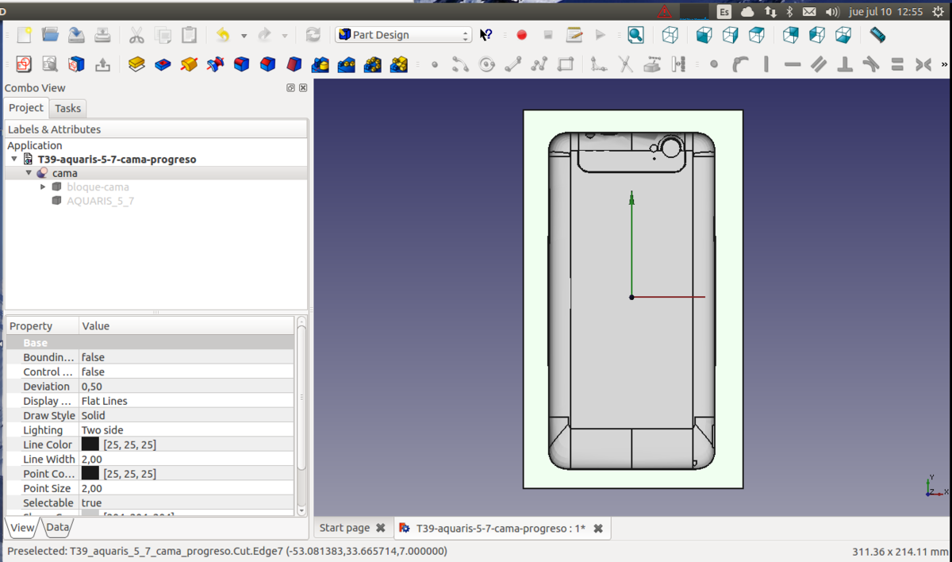Expand the bloque-cama tree node
The image size is (952, 562).
43,187
